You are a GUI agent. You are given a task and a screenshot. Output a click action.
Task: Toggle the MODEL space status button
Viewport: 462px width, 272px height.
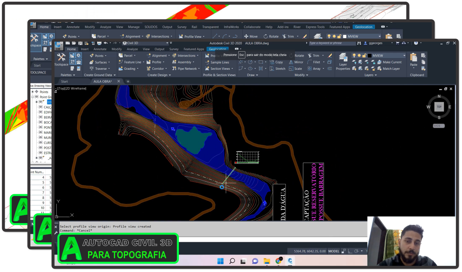334,251
